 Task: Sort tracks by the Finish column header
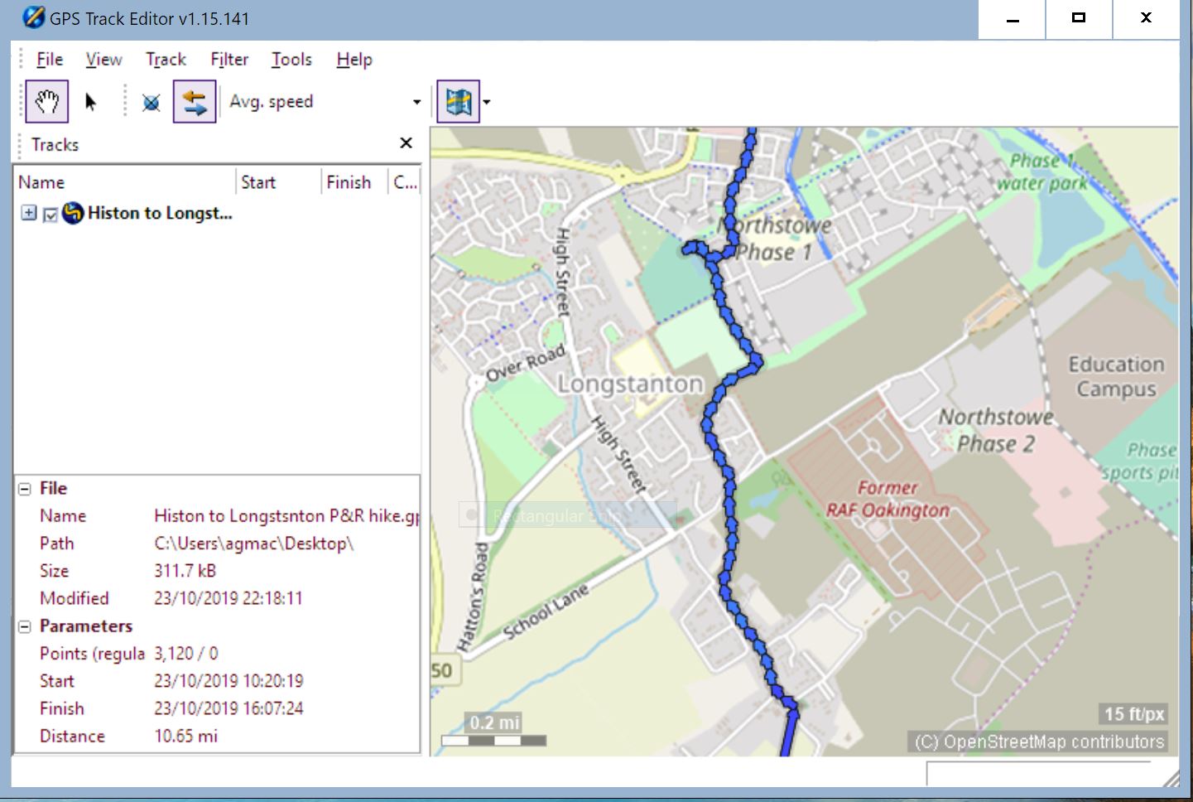click(349, 181)
